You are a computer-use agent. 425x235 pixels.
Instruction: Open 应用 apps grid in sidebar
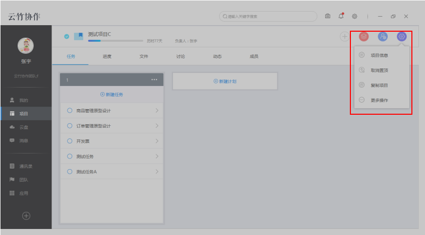(x=24, y=193)
